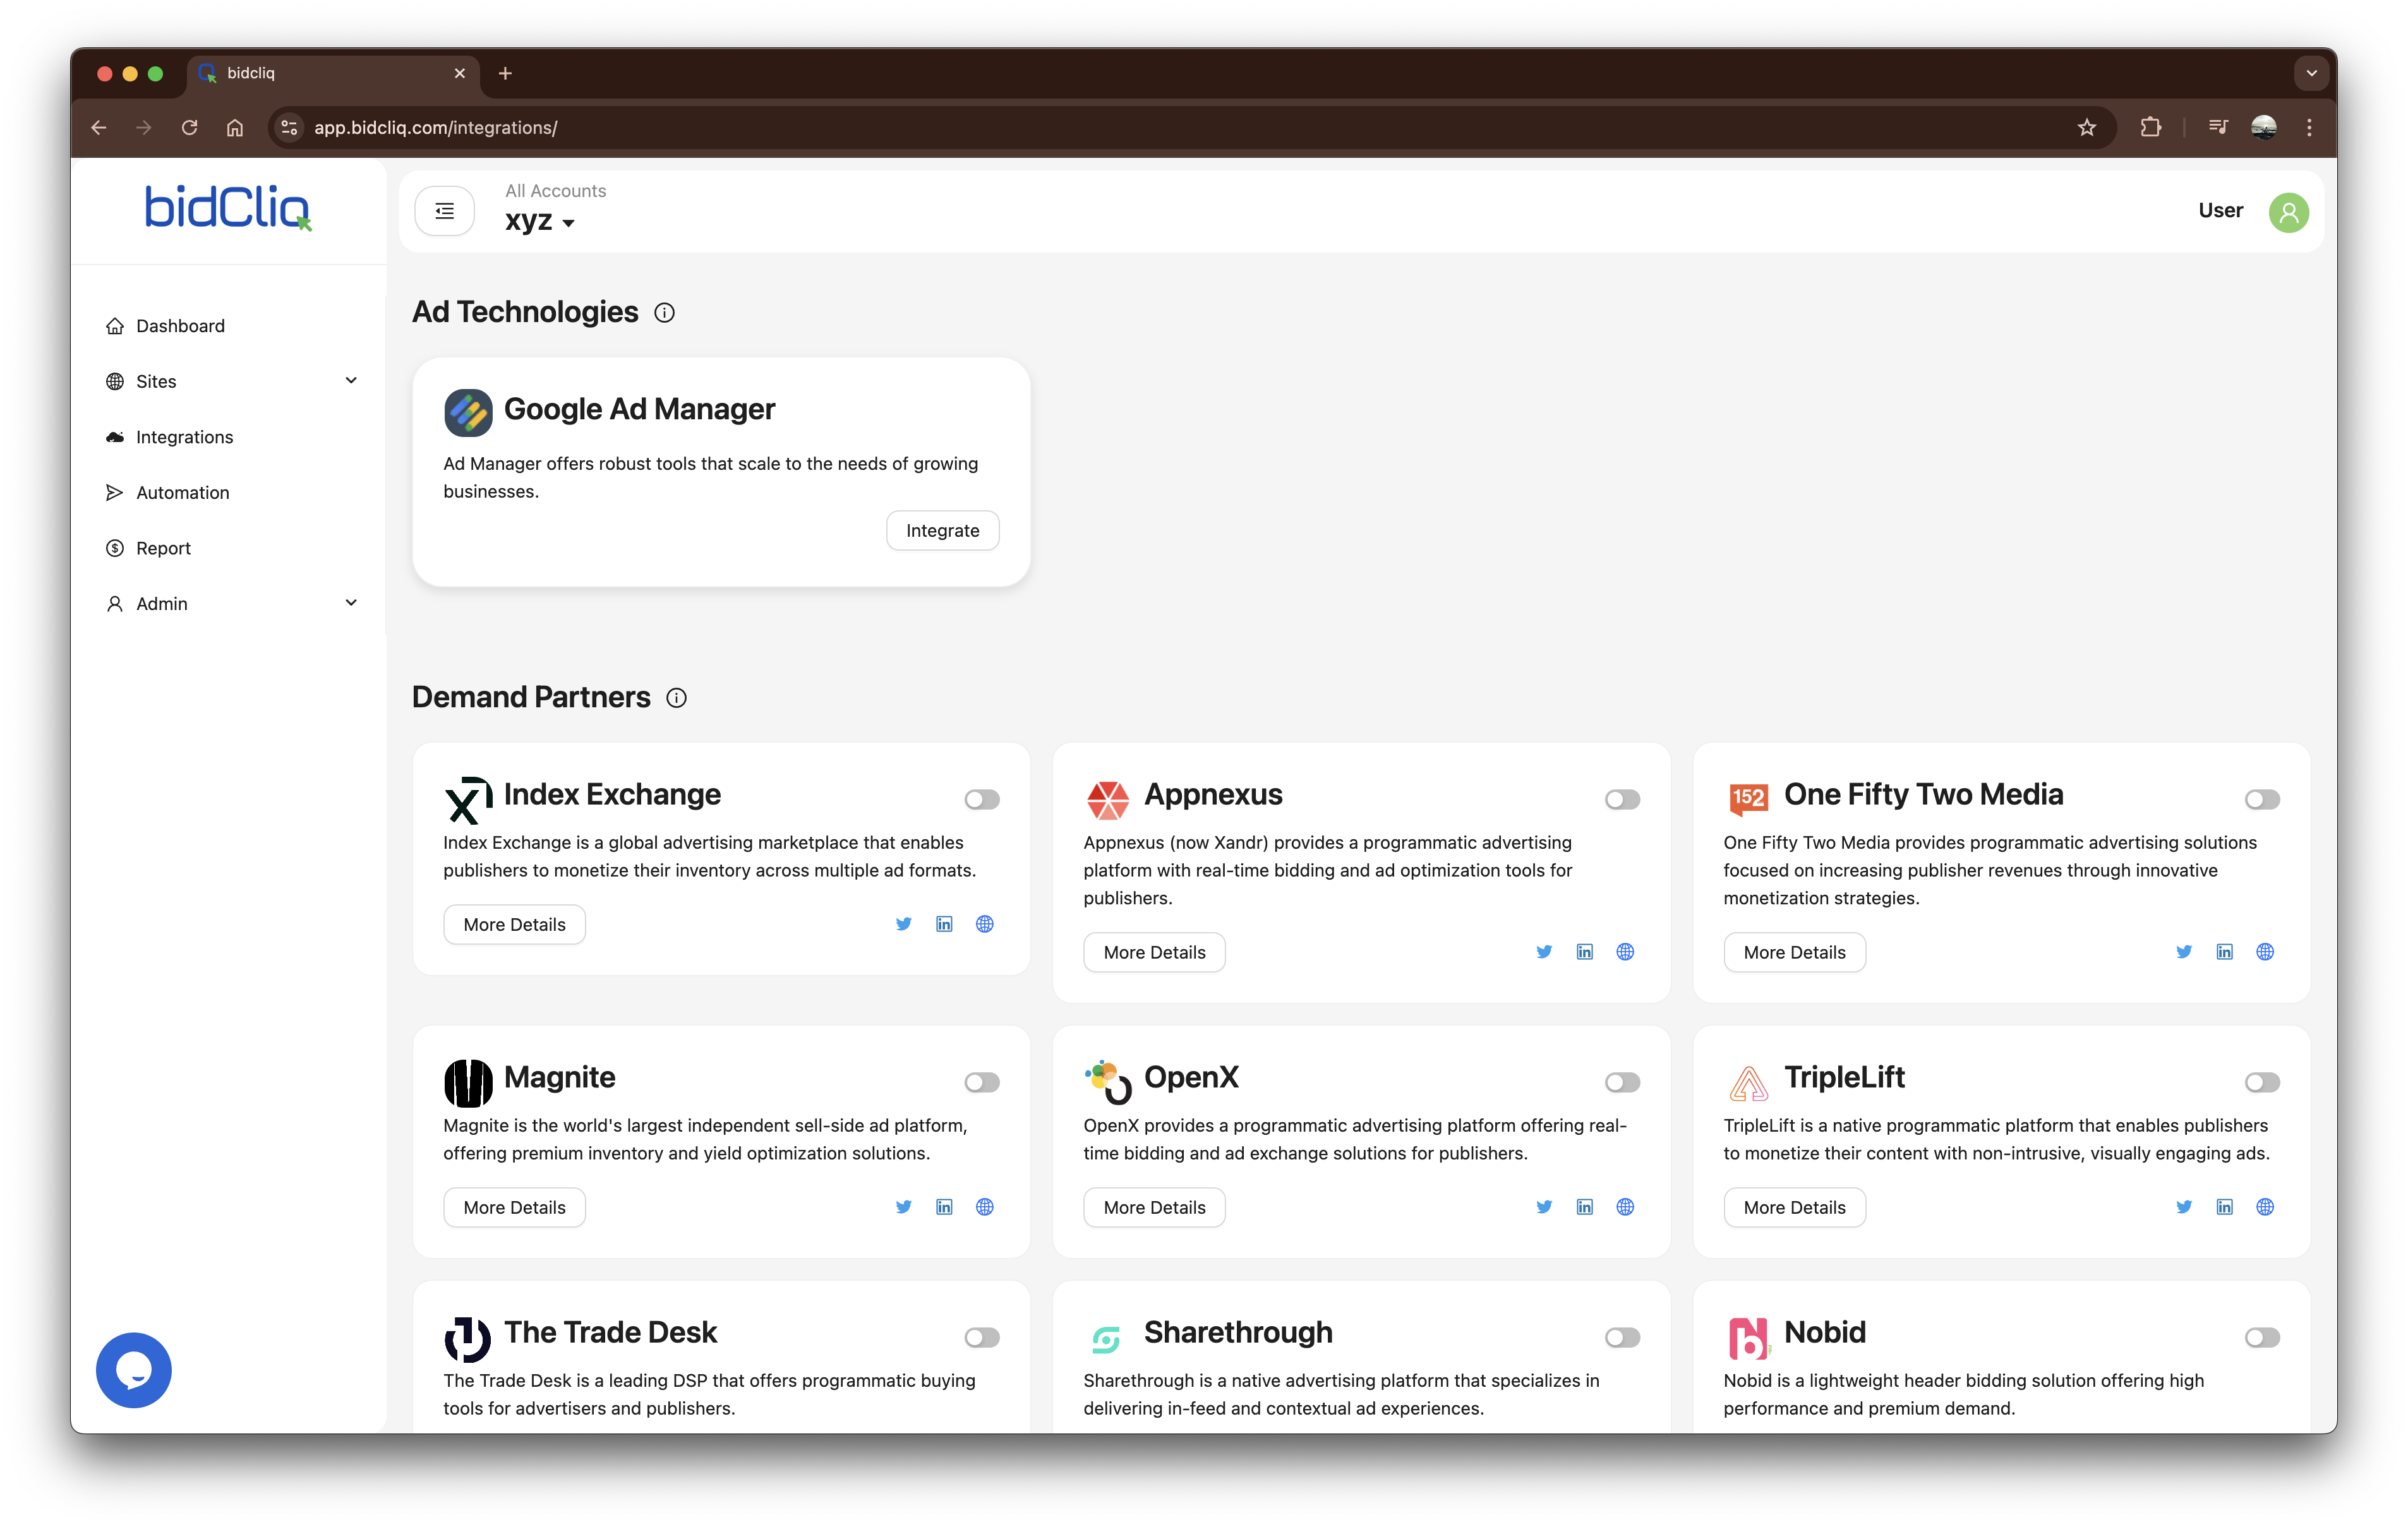Viewport: 2408px width, 1527px height.
Task: Open OpenX Twitter icon
Action: (x=1544, y=1207)
